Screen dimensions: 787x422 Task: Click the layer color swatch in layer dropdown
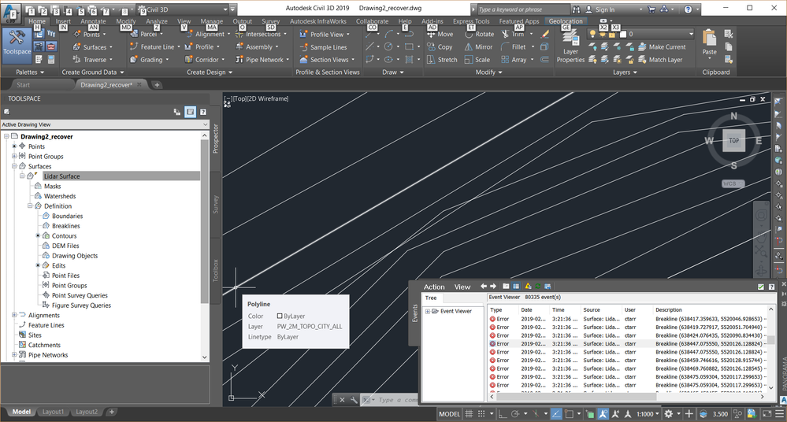[x=623, y=34]
